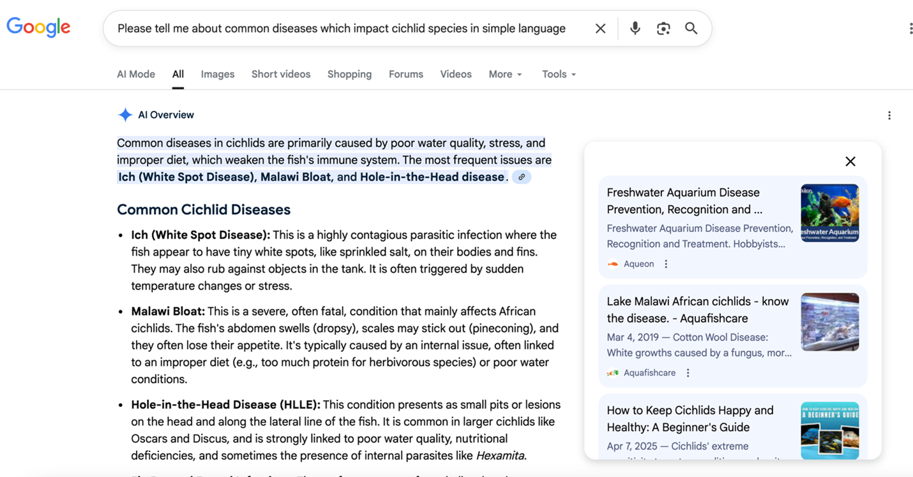This screenshot has height=477, width=913.
Task: Open the link chip after the AI summary
Action: (522, 177)
